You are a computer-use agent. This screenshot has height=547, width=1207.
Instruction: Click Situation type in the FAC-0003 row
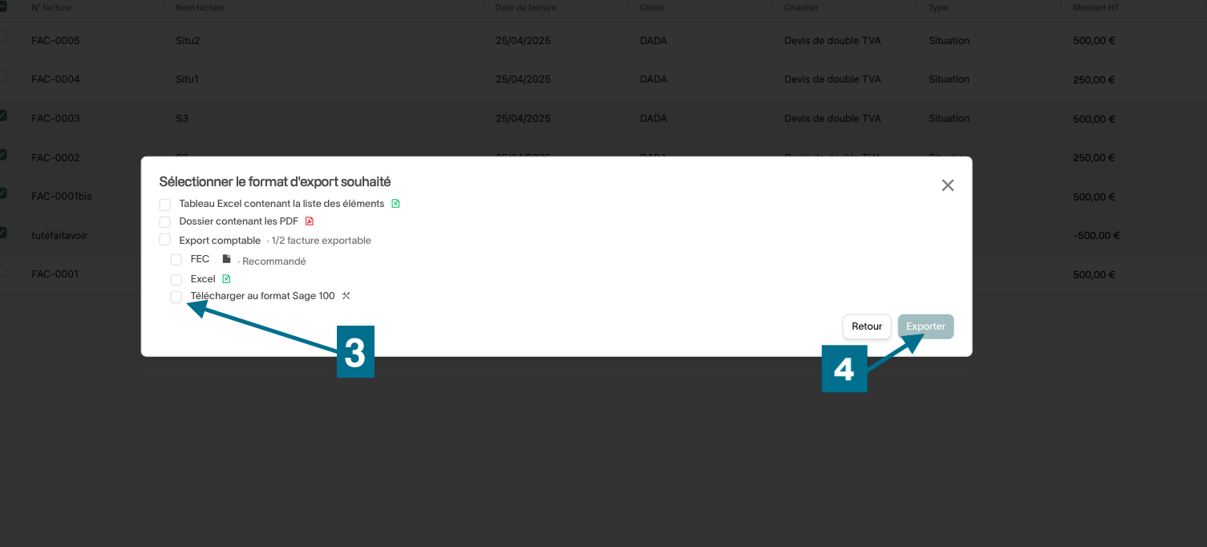(950, 119)
